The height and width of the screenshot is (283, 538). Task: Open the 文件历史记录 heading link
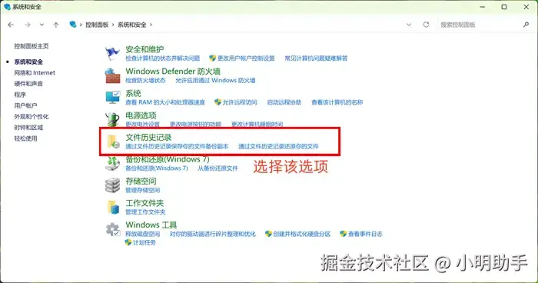pos(148,138)
